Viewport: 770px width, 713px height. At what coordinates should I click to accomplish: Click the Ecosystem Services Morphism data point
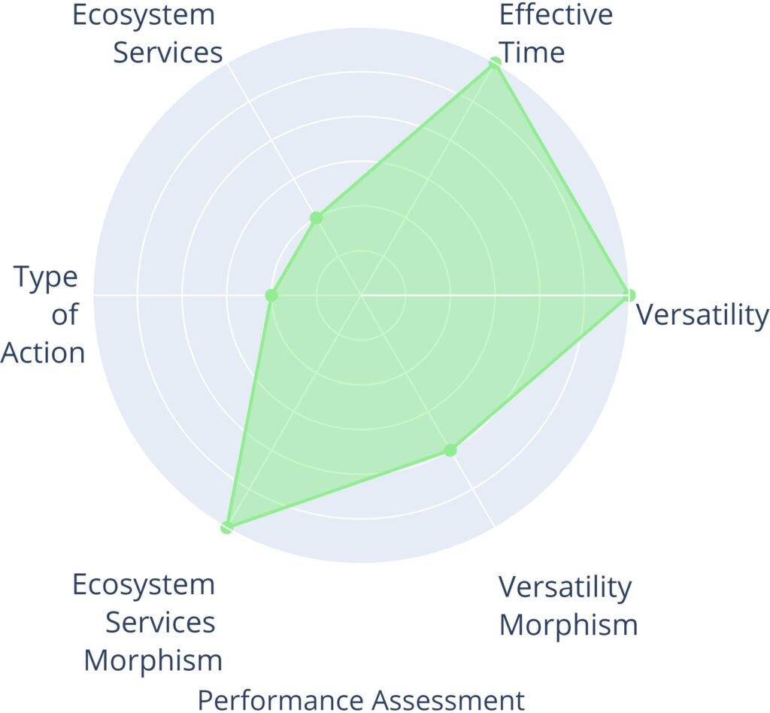(x=226, y=527)
